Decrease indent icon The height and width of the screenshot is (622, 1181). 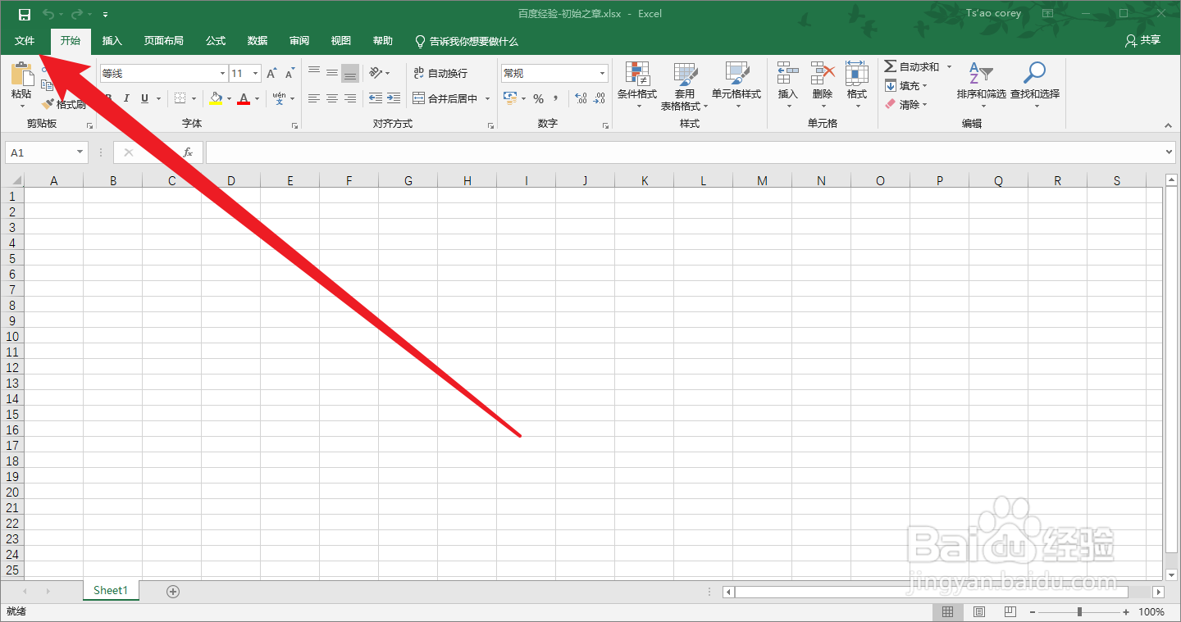376,98
